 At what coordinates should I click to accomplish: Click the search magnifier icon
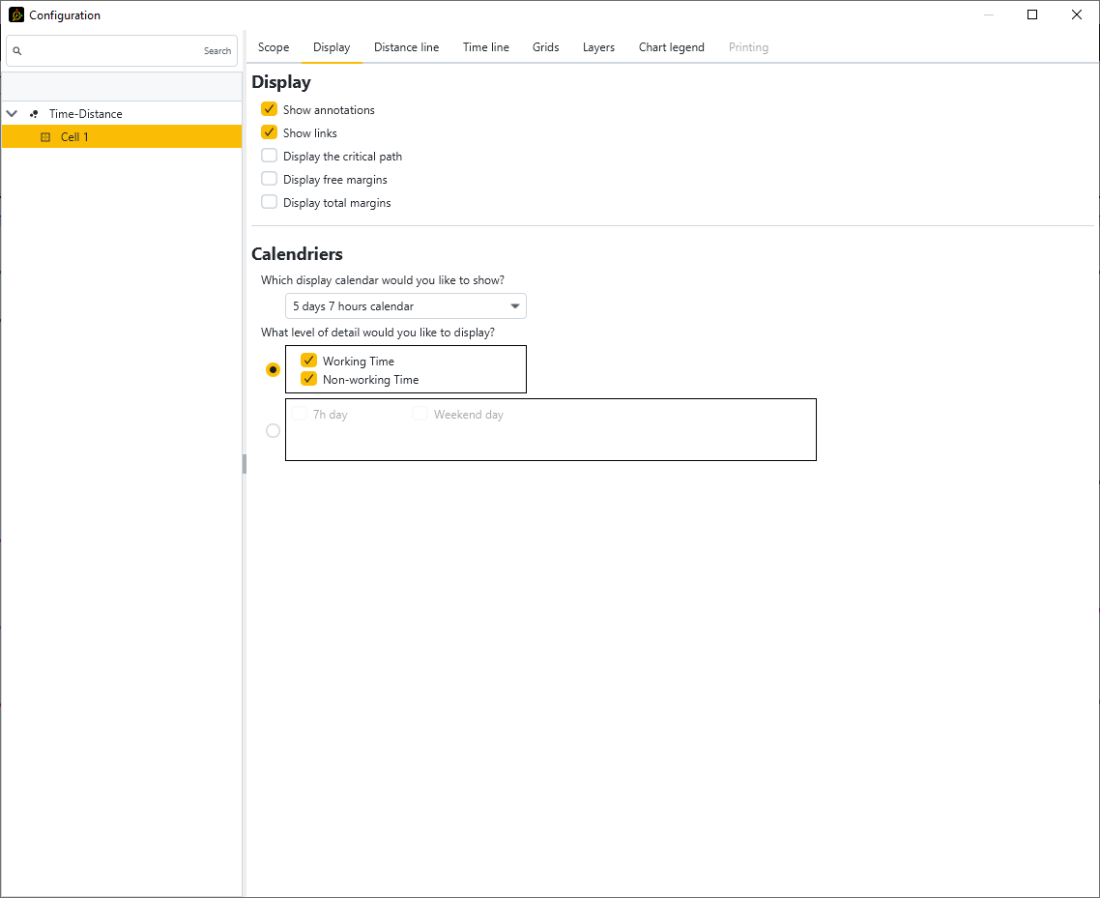[17, 51]
